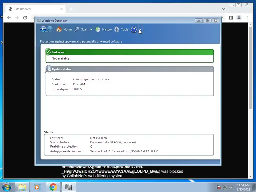Viewport: 256px width, 192px height.
Task: Click the green shield Last scan icon
Action: (48, 51)
